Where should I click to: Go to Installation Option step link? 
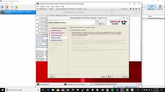(56, 30)
